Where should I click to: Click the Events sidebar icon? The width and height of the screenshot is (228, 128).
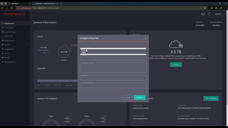point(2,58)
